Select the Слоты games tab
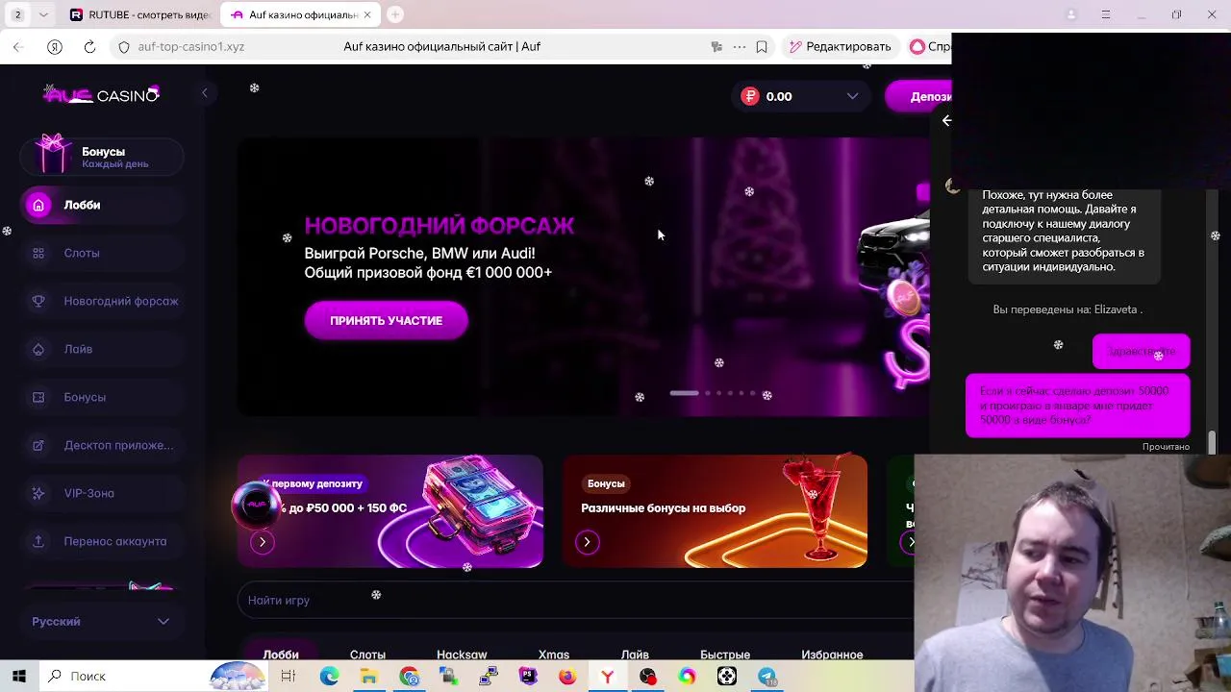 (x=367, y=655)
